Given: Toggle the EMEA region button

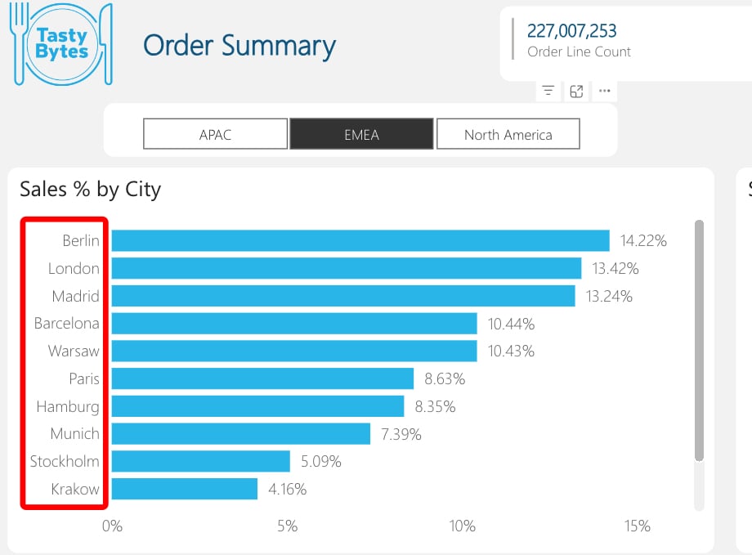Looking at the screenshot, I should tap(361, 134).
